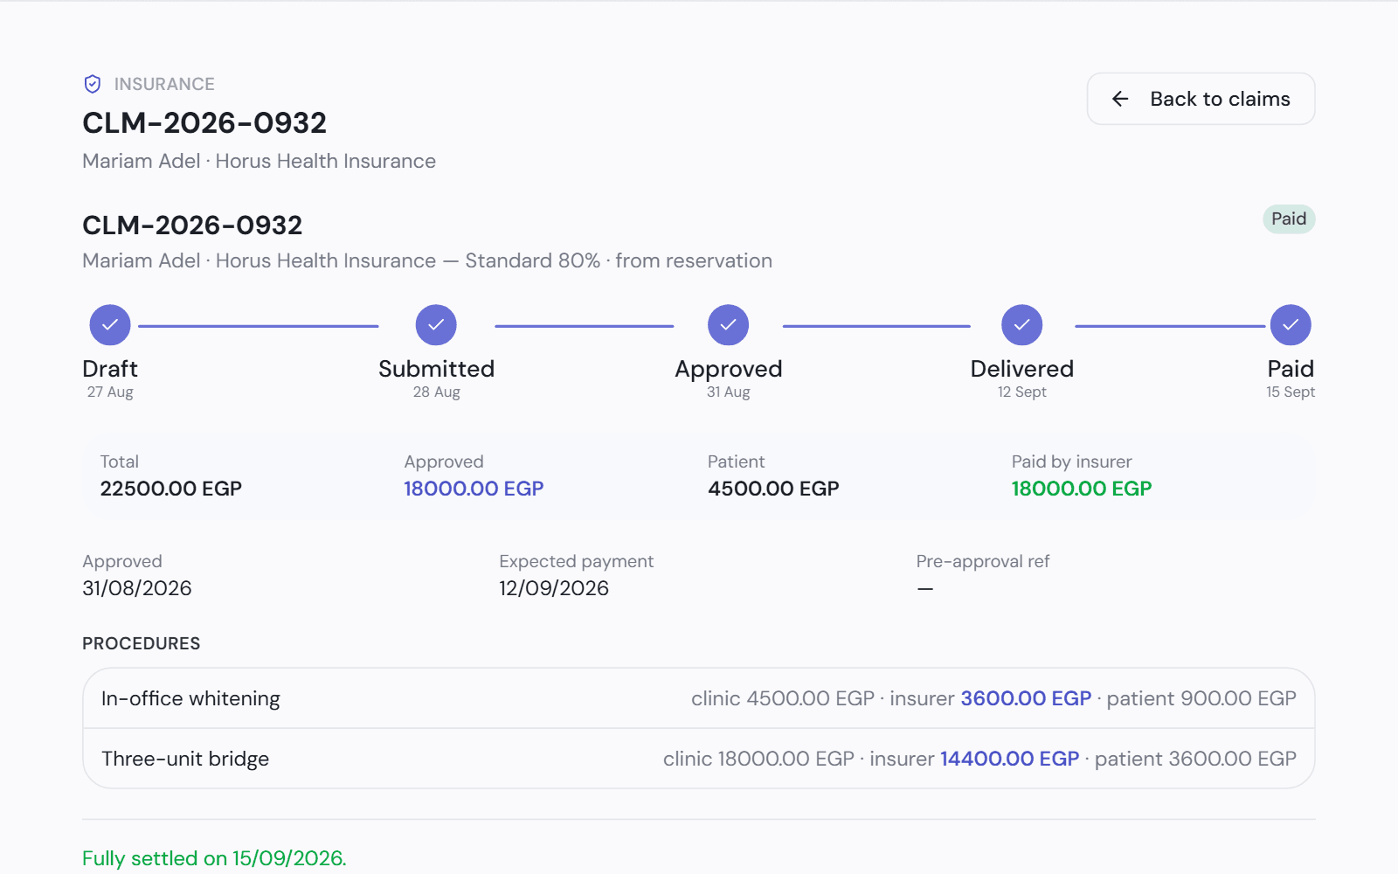The height and width of the screenshot is (874, 1398).
Task: Click the Delivered step checkmark circle
Action: click(1021, 325)
